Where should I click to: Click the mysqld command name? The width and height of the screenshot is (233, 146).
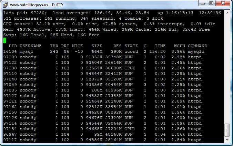tap(196, 51)
